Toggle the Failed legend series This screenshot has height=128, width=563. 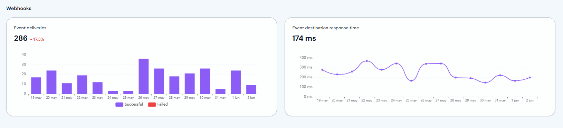click(158, 104)
